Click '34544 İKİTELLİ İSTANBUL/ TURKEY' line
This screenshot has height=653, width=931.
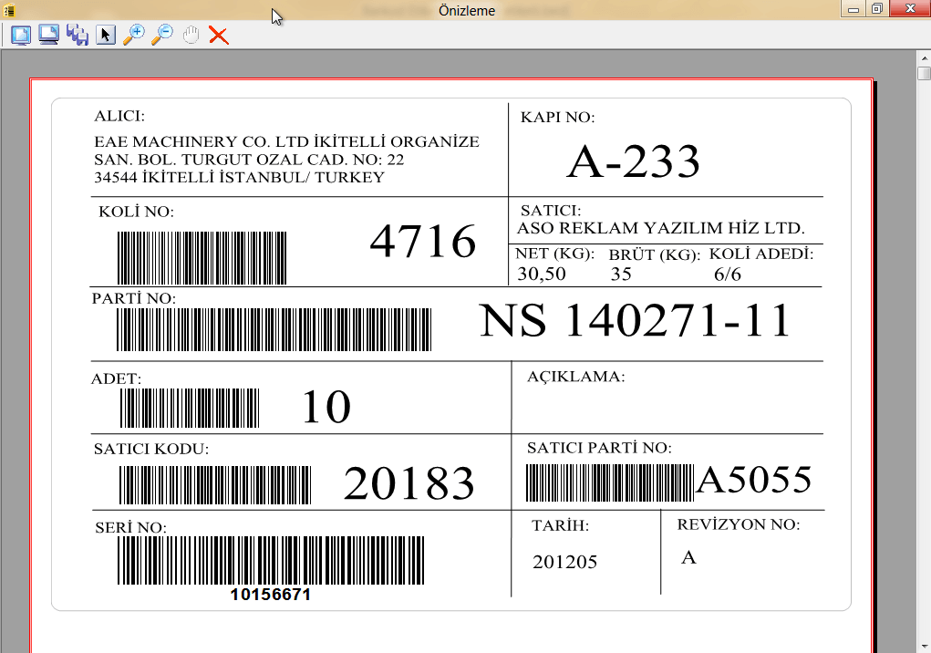click(239, 178)
